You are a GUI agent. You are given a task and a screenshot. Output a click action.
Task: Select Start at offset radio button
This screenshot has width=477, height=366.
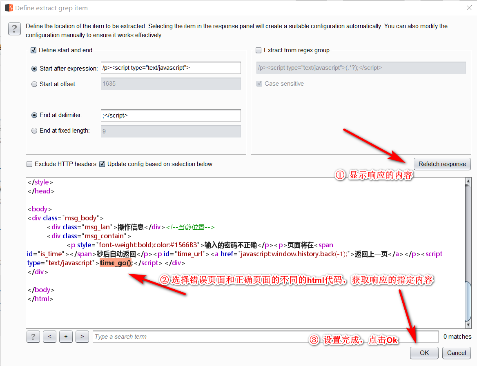click(34, 84)
